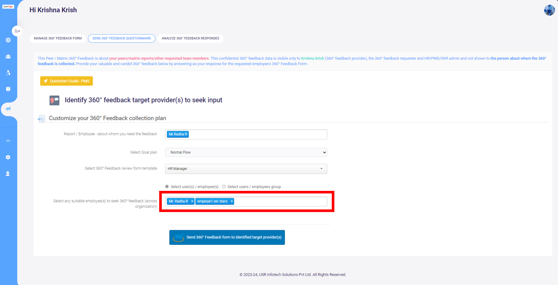Remove Mr. Radha R tag from providers

pyautogui.click(x=192, y=201)
